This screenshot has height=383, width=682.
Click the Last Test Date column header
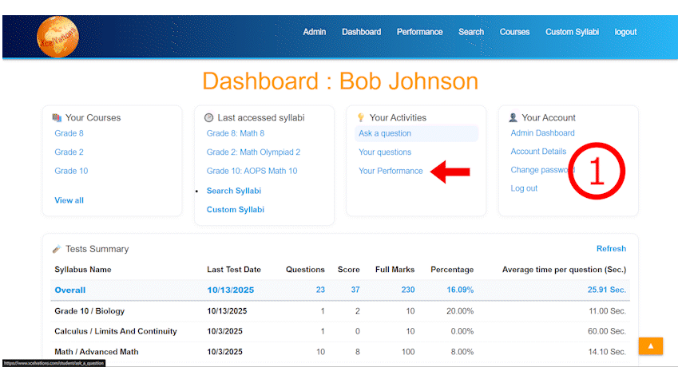234,270
